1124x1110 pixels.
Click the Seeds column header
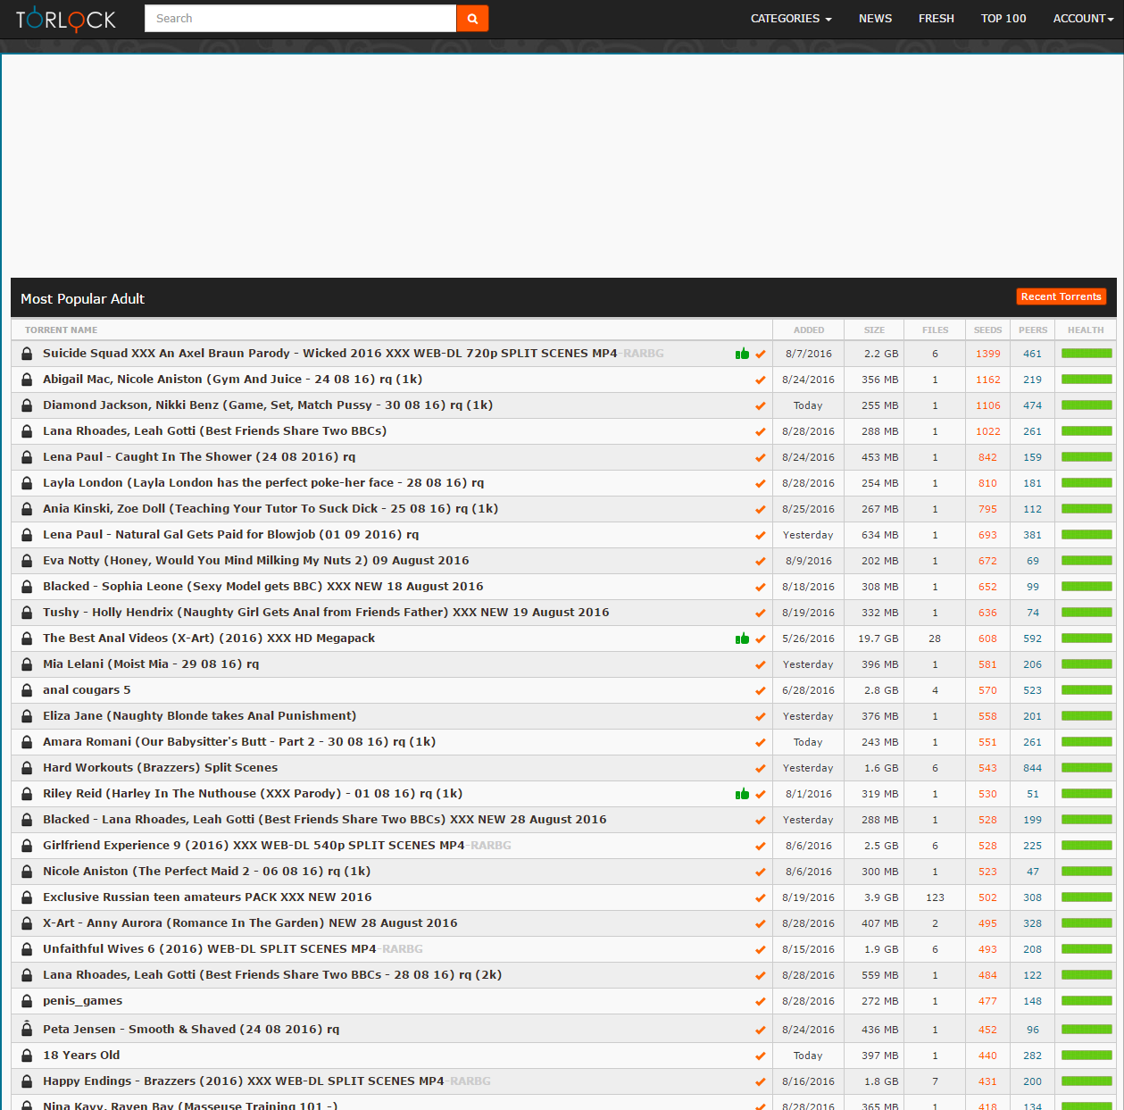(987, 330)
